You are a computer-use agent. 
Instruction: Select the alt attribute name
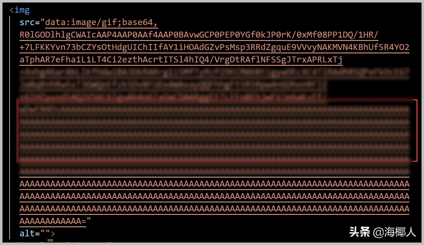coord(27,233)
